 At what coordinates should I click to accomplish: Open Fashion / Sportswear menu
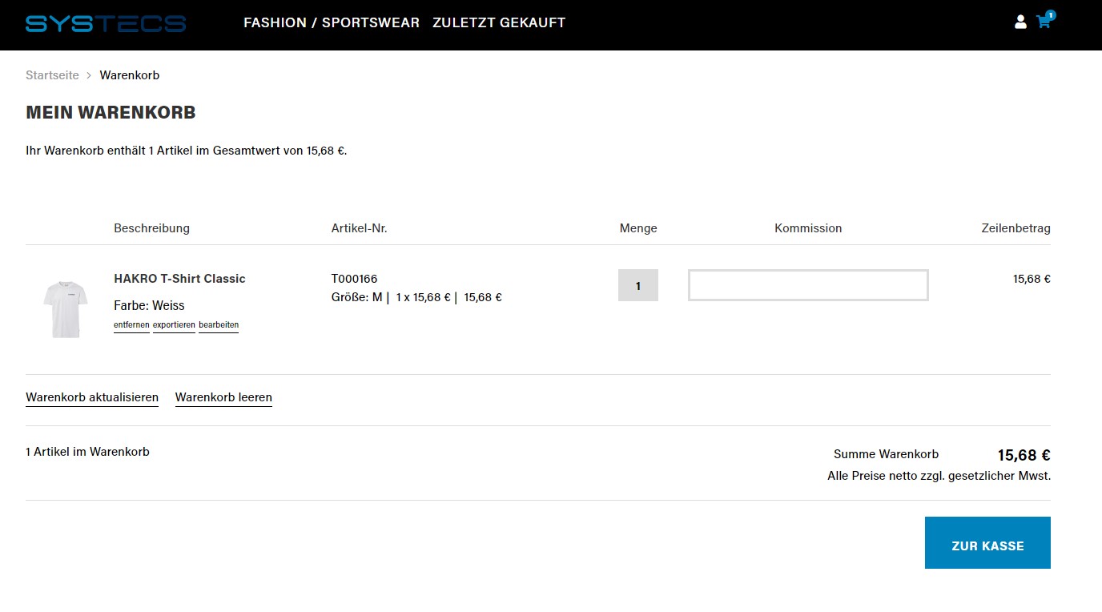[x=332, y=22]
